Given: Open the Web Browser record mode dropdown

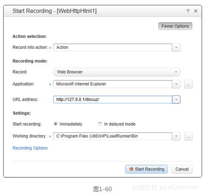Looking at the screenshot, I should tap(117, 72).
